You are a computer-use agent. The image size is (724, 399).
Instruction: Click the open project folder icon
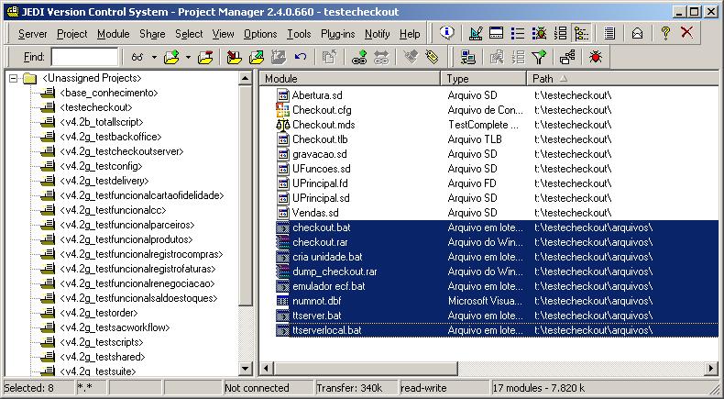(x=171, y=58)
